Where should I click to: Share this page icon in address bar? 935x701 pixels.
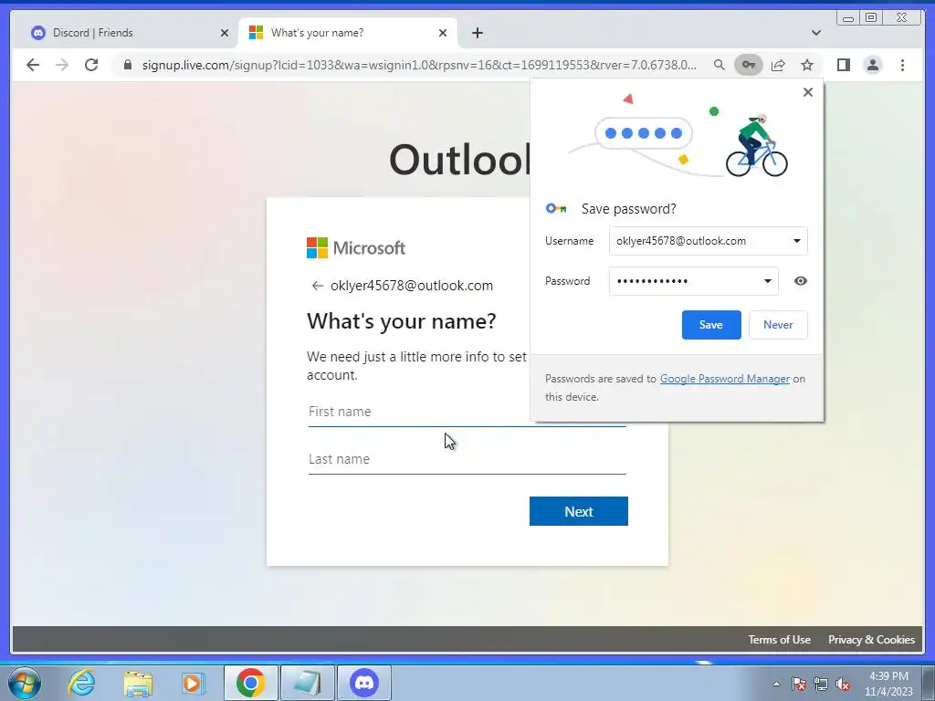(778, 65)
